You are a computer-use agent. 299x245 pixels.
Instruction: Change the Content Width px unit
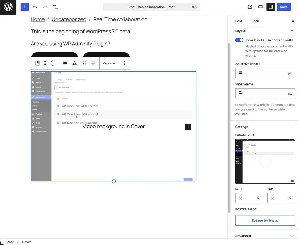pyautogui.click(x=290, y=73)
